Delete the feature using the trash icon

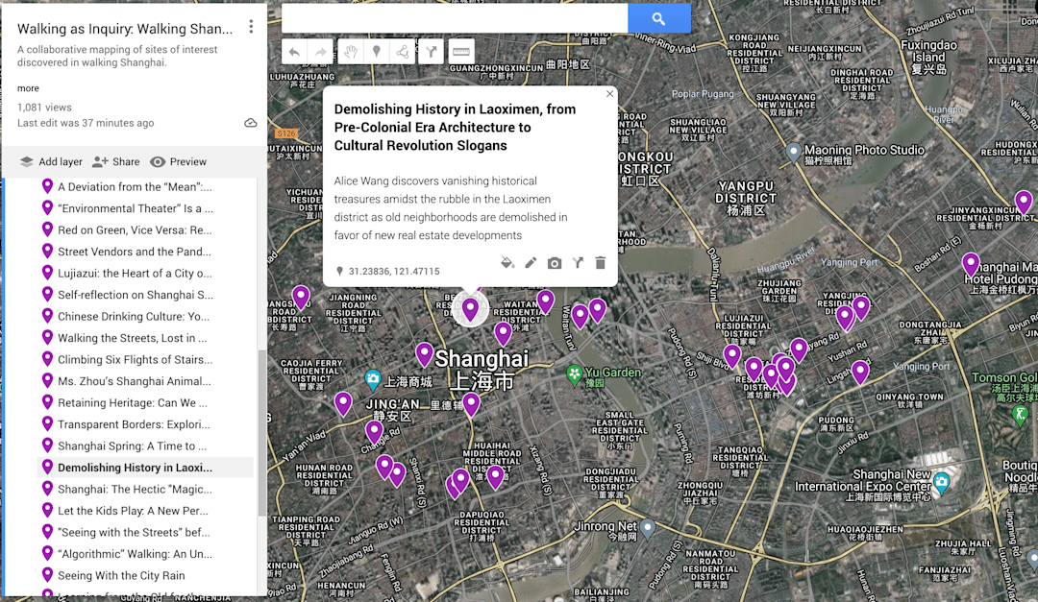(601, 263)
